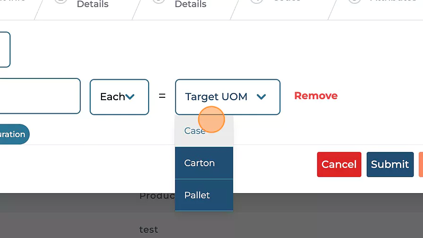Viewport: 423px width, 238px height.
Task: Click the chevron arrow beside Each
Action: [130, 97]
